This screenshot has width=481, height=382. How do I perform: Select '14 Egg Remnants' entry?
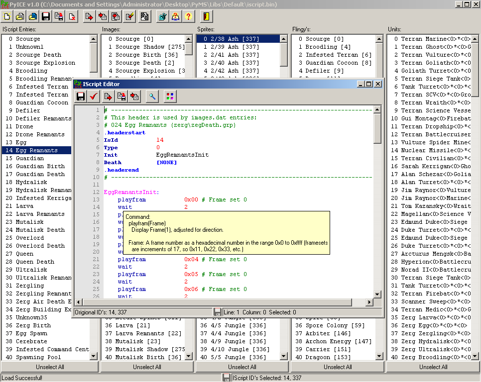36,150
